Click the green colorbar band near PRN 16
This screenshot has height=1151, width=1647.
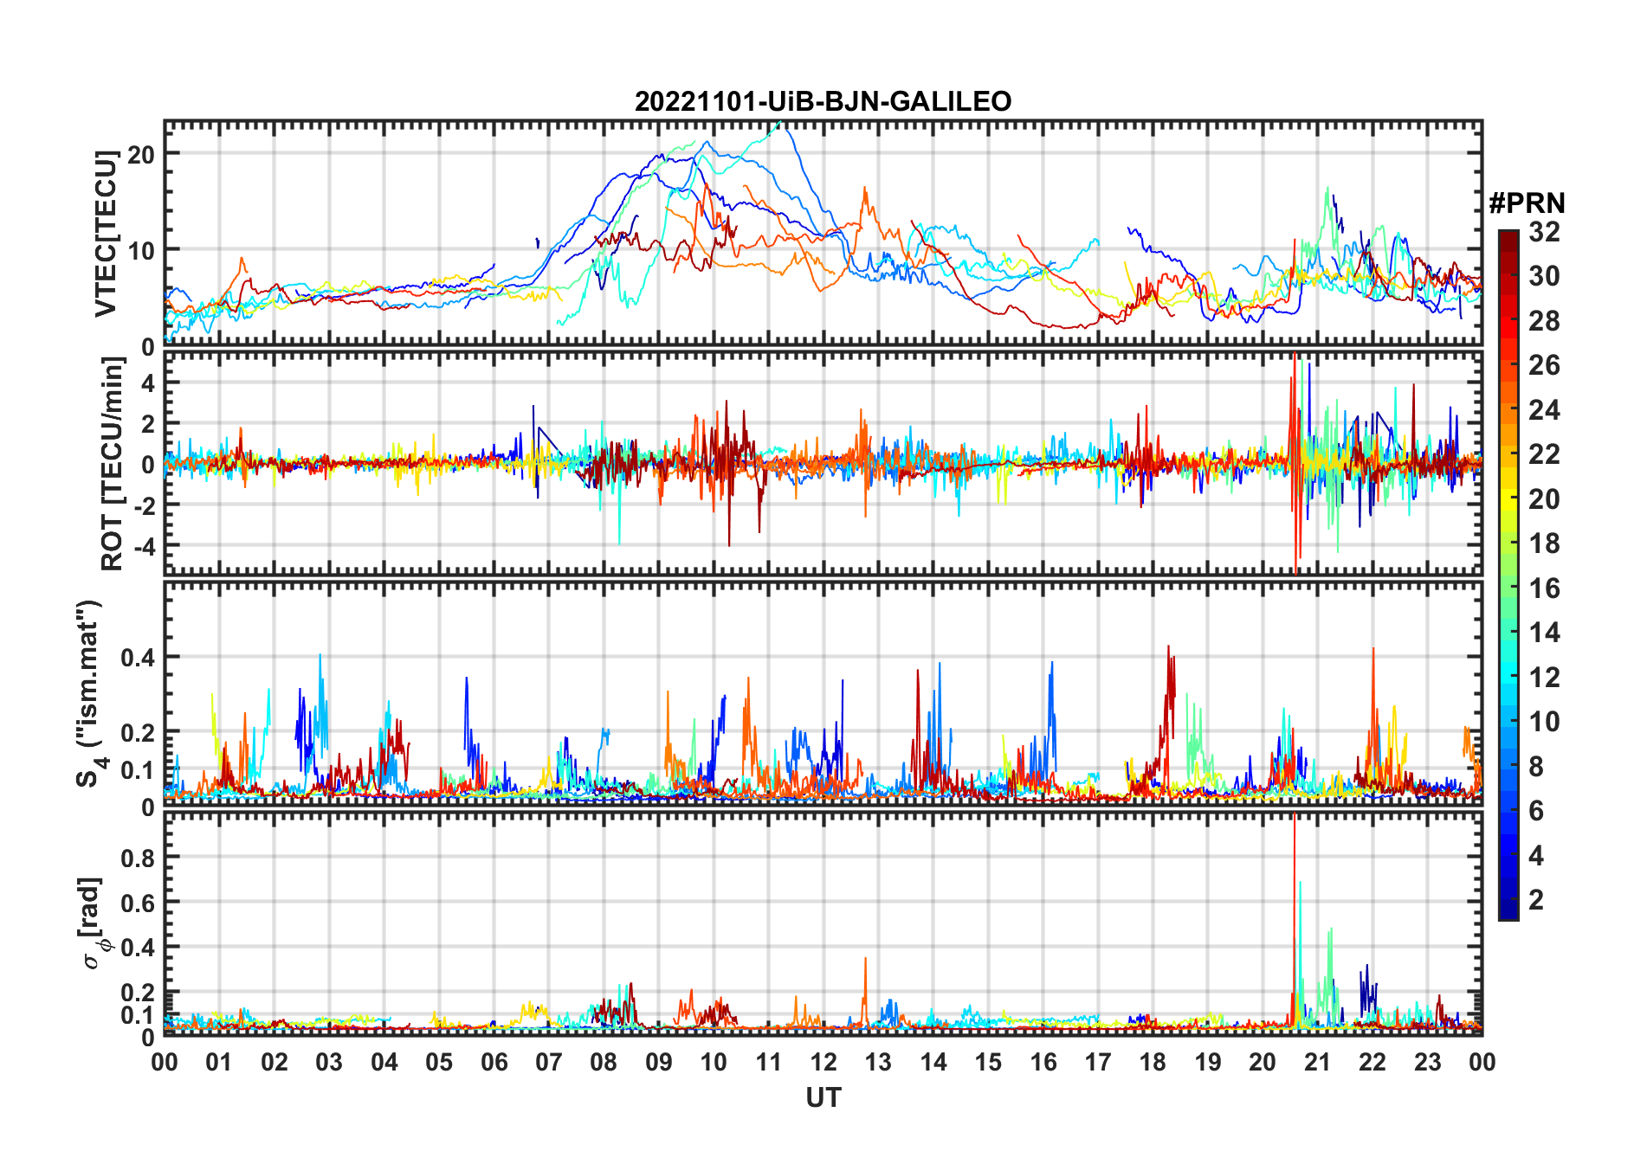pyautogui.click(x=1508, y=588)
